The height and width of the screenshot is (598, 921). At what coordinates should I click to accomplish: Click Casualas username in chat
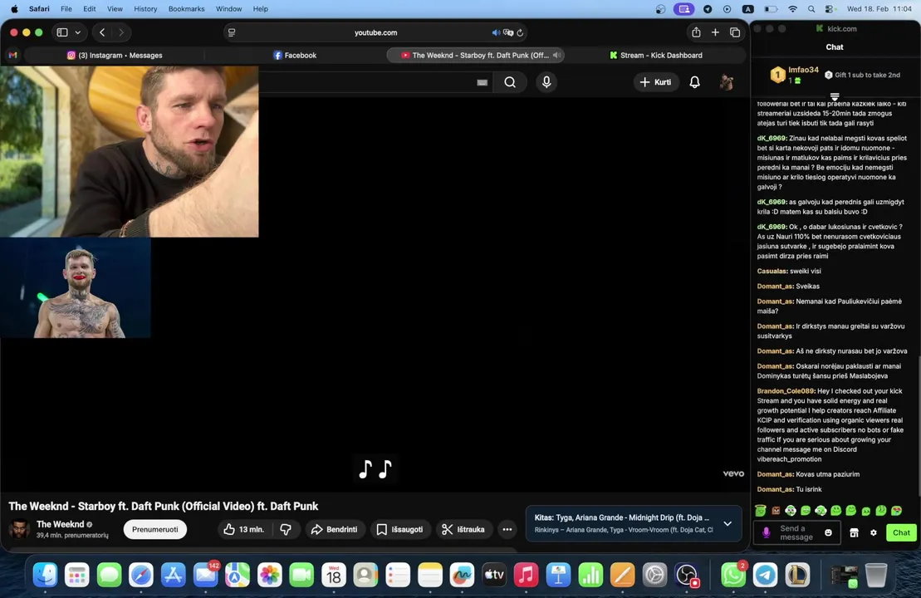tap(772, 271)
